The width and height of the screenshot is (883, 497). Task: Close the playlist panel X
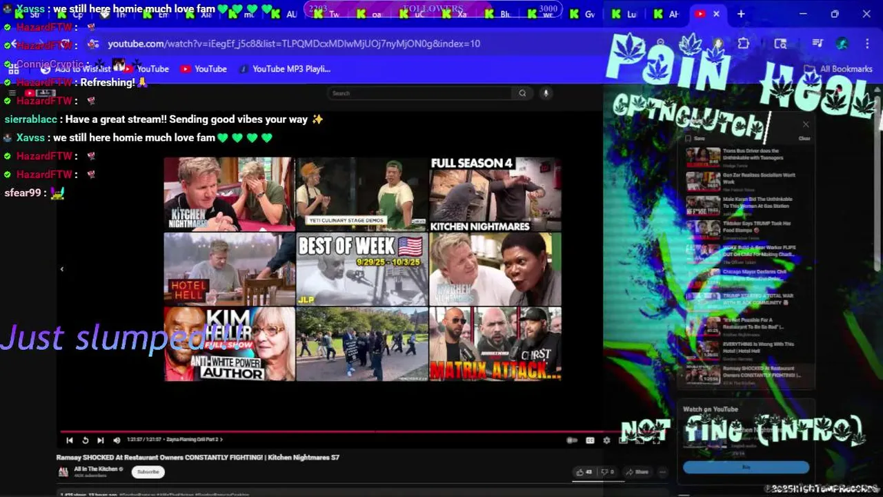805,125
